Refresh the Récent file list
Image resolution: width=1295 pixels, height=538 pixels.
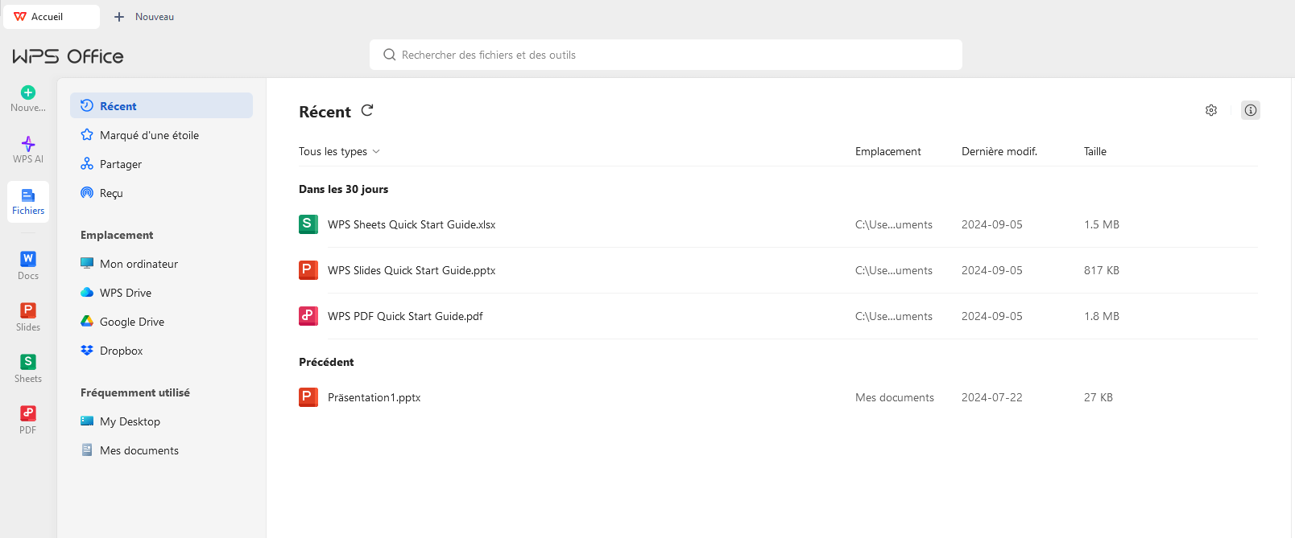pyautogui.click(x=367, y=111)
